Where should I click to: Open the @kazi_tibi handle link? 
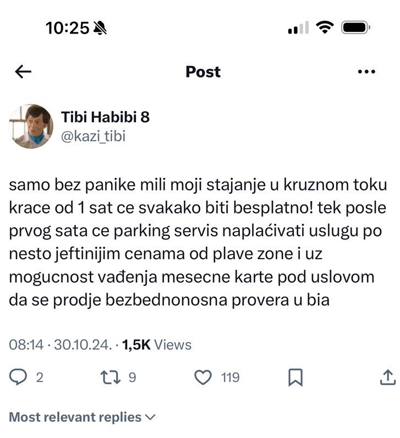coord(93,136)
